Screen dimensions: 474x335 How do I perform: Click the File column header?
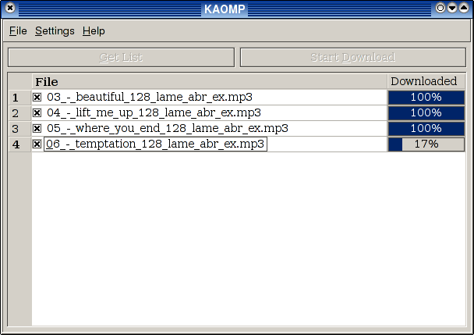pyautogui.click(x=209, y=81)
